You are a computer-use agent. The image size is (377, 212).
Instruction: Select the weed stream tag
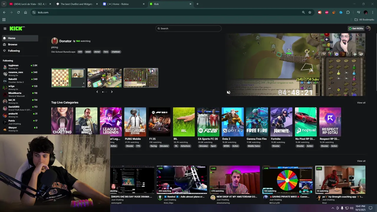coord(88,52)
